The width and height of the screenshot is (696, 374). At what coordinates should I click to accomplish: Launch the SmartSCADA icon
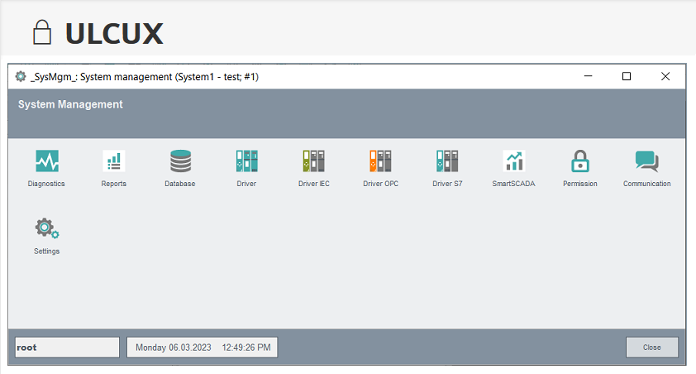coord(514,161)
